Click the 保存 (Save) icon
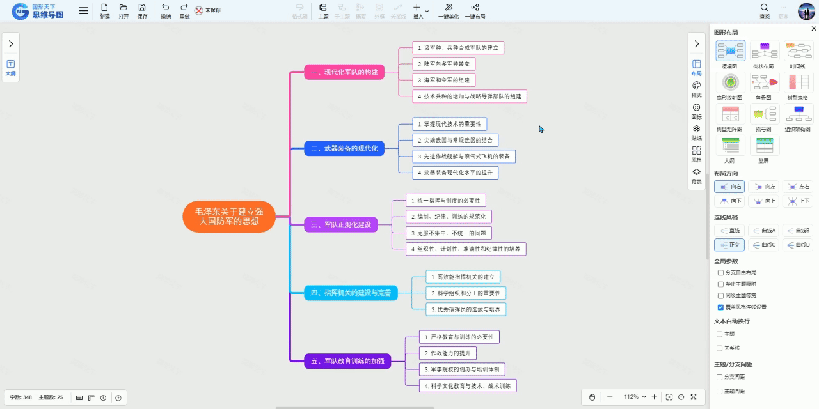Image resolution: width=819 pixels, height=409 pixels. (x=142, y=8)
